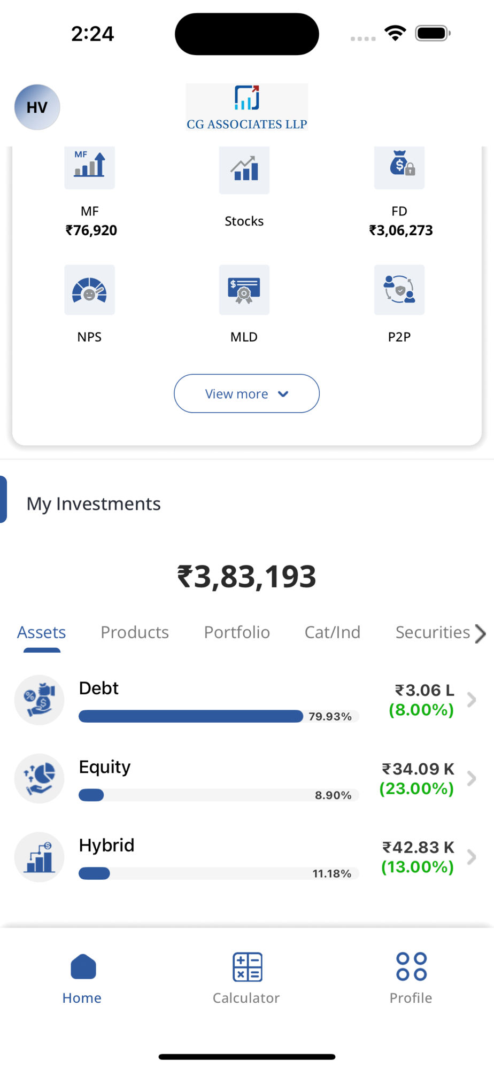
Task: Click the HV profile avatar
Action: [x=37, y=107]
